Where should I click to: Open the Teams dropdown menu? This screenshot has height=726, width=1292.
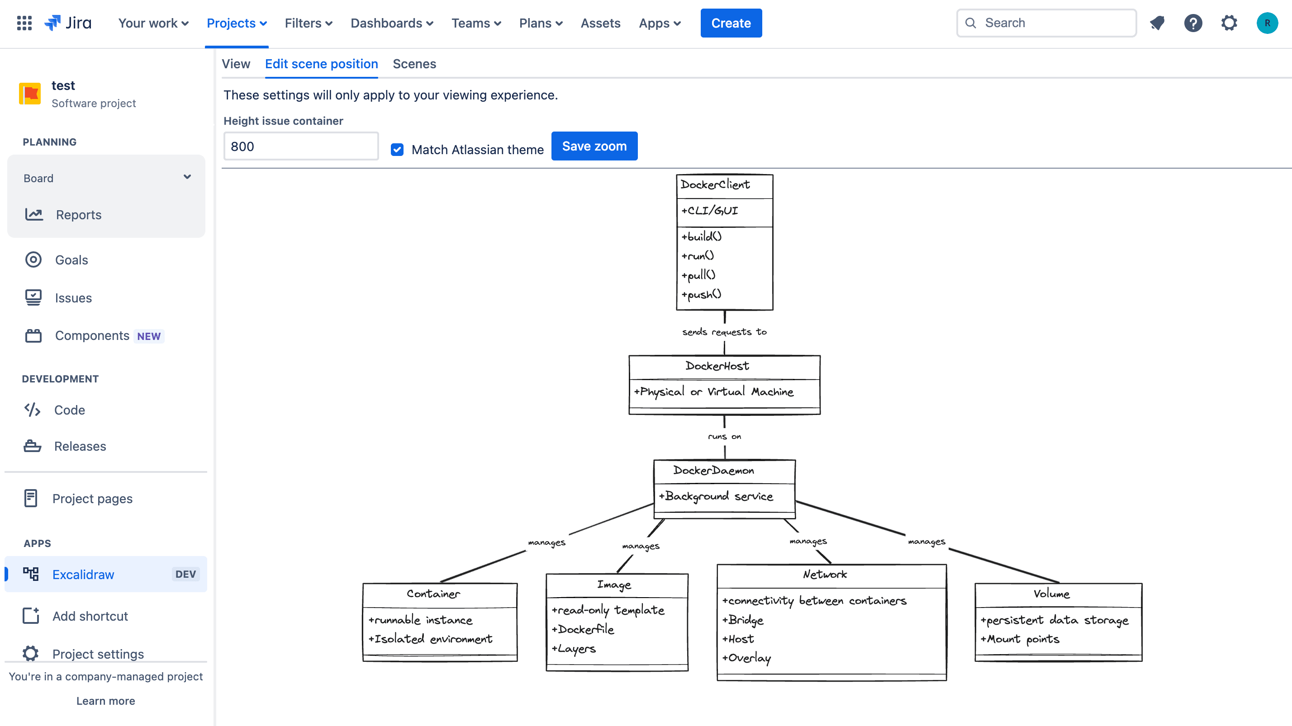pyautogui.click(x=476, y=23)
